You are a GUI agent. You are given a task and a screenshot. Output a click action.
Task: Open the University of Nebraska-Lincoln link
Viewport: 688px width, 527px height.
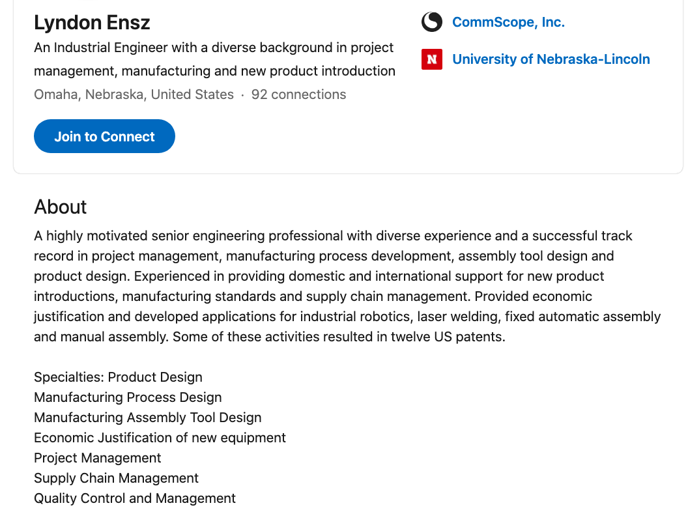point(551,59)
